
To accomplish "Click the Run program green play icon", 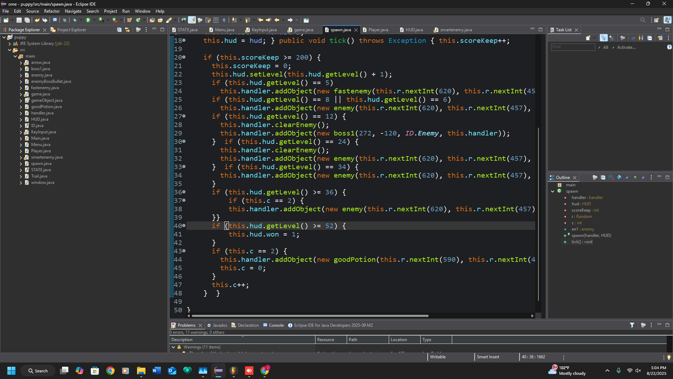I will click(x=88, y=20).
